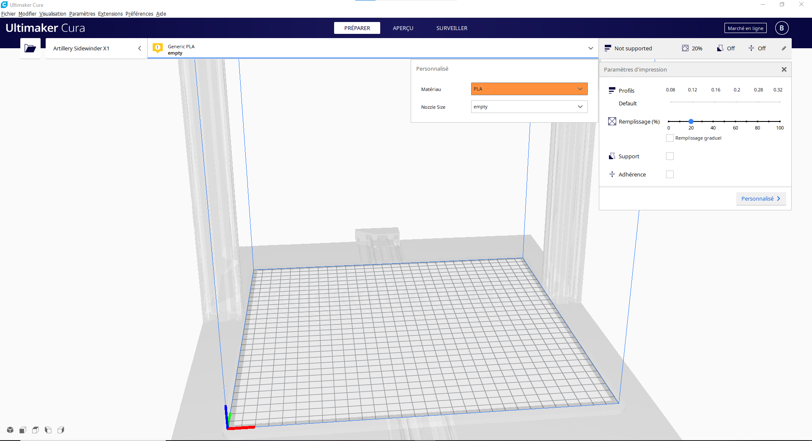Click the account avatar B
The width and height of the screenshot is (812, 441).
[782, 28]
